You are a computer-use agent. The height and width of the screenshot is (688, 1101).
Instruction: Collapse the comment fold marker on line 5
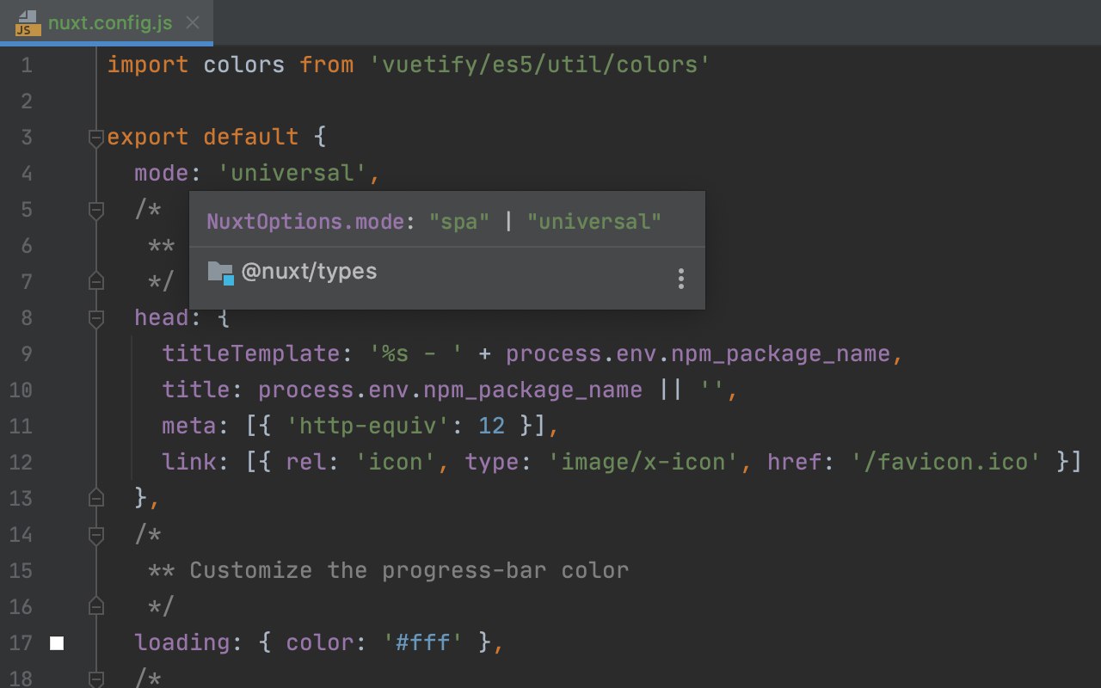coord(96,210)
